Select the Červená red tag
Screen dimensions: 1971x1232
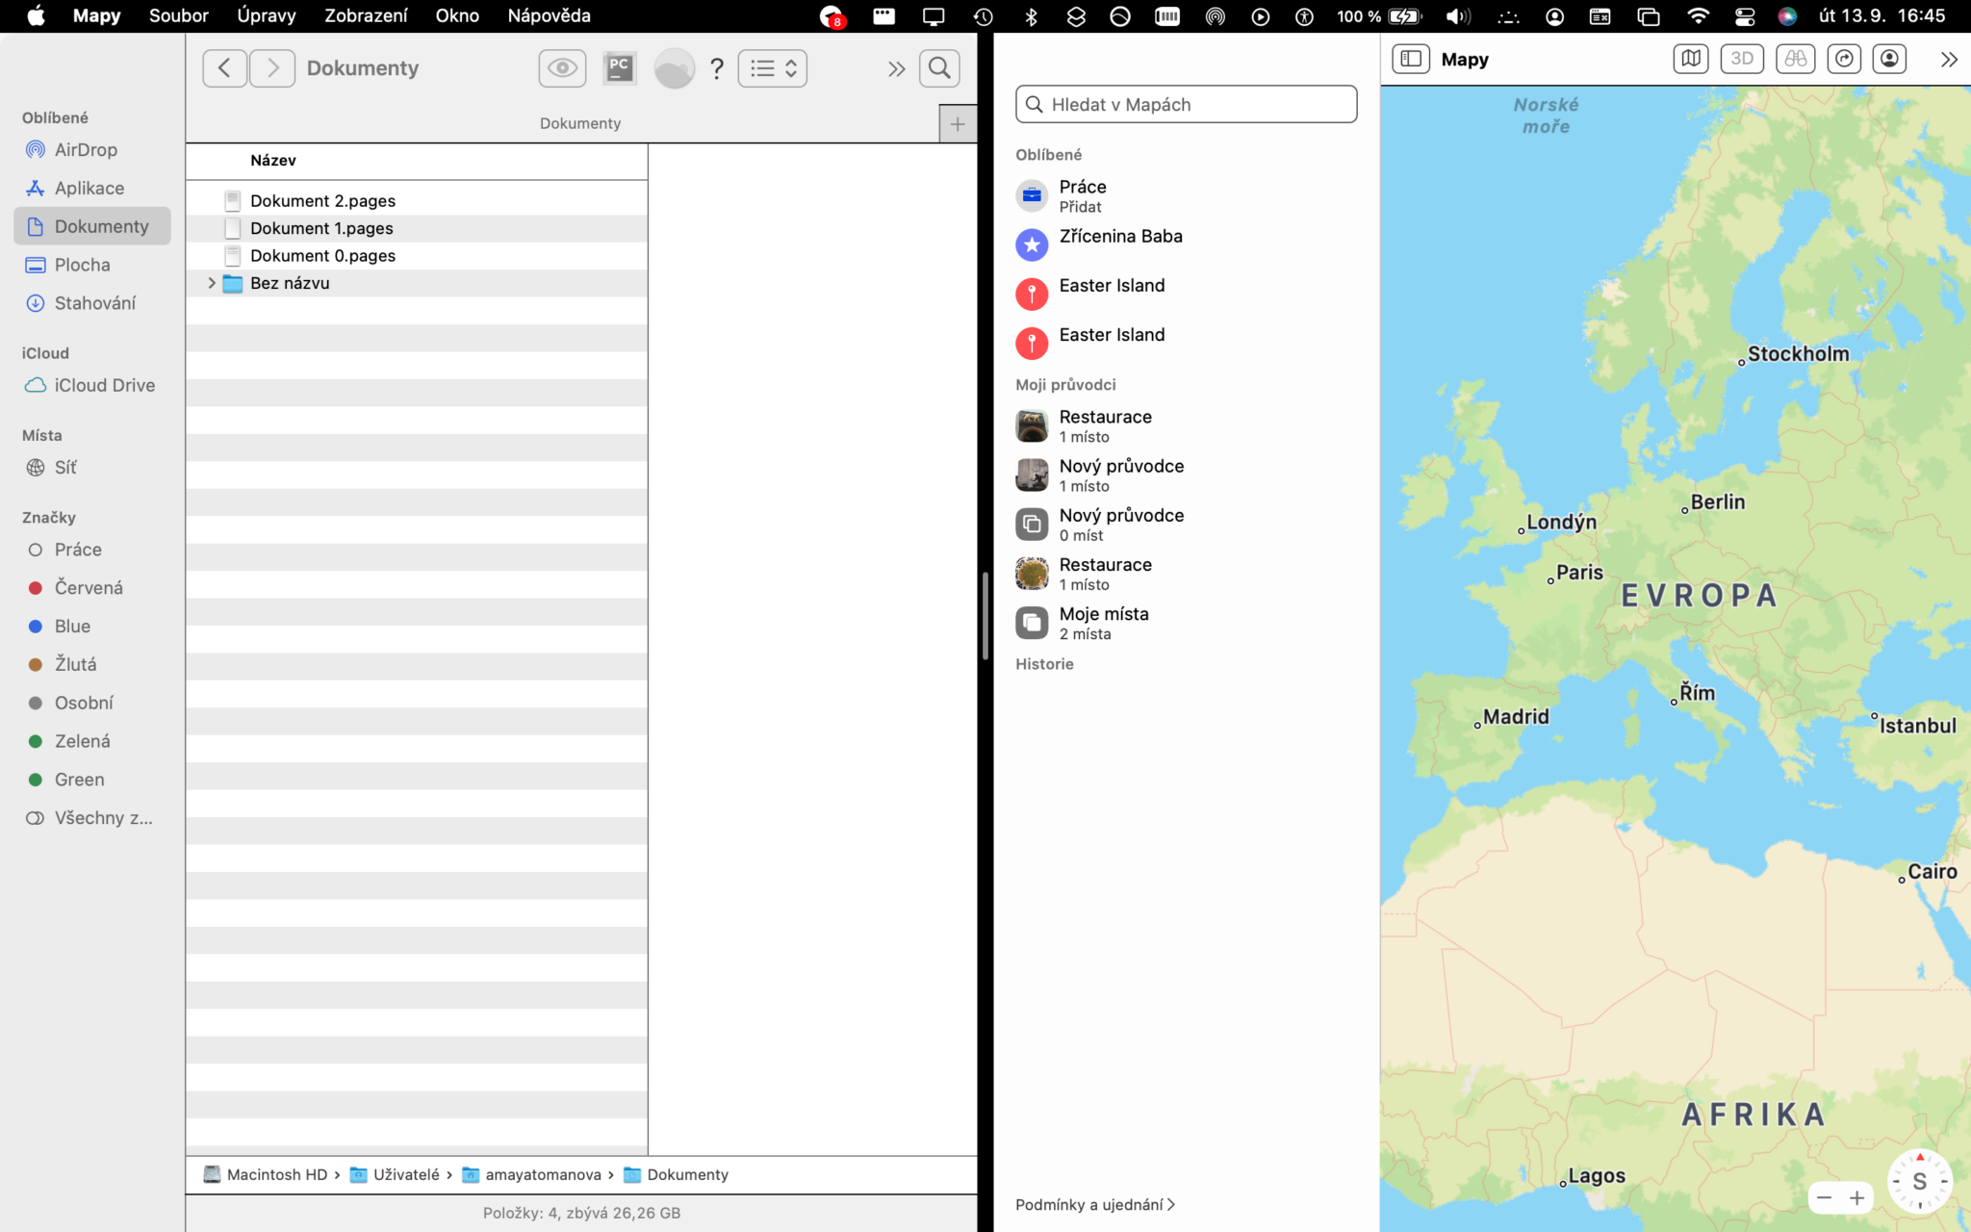88,588
